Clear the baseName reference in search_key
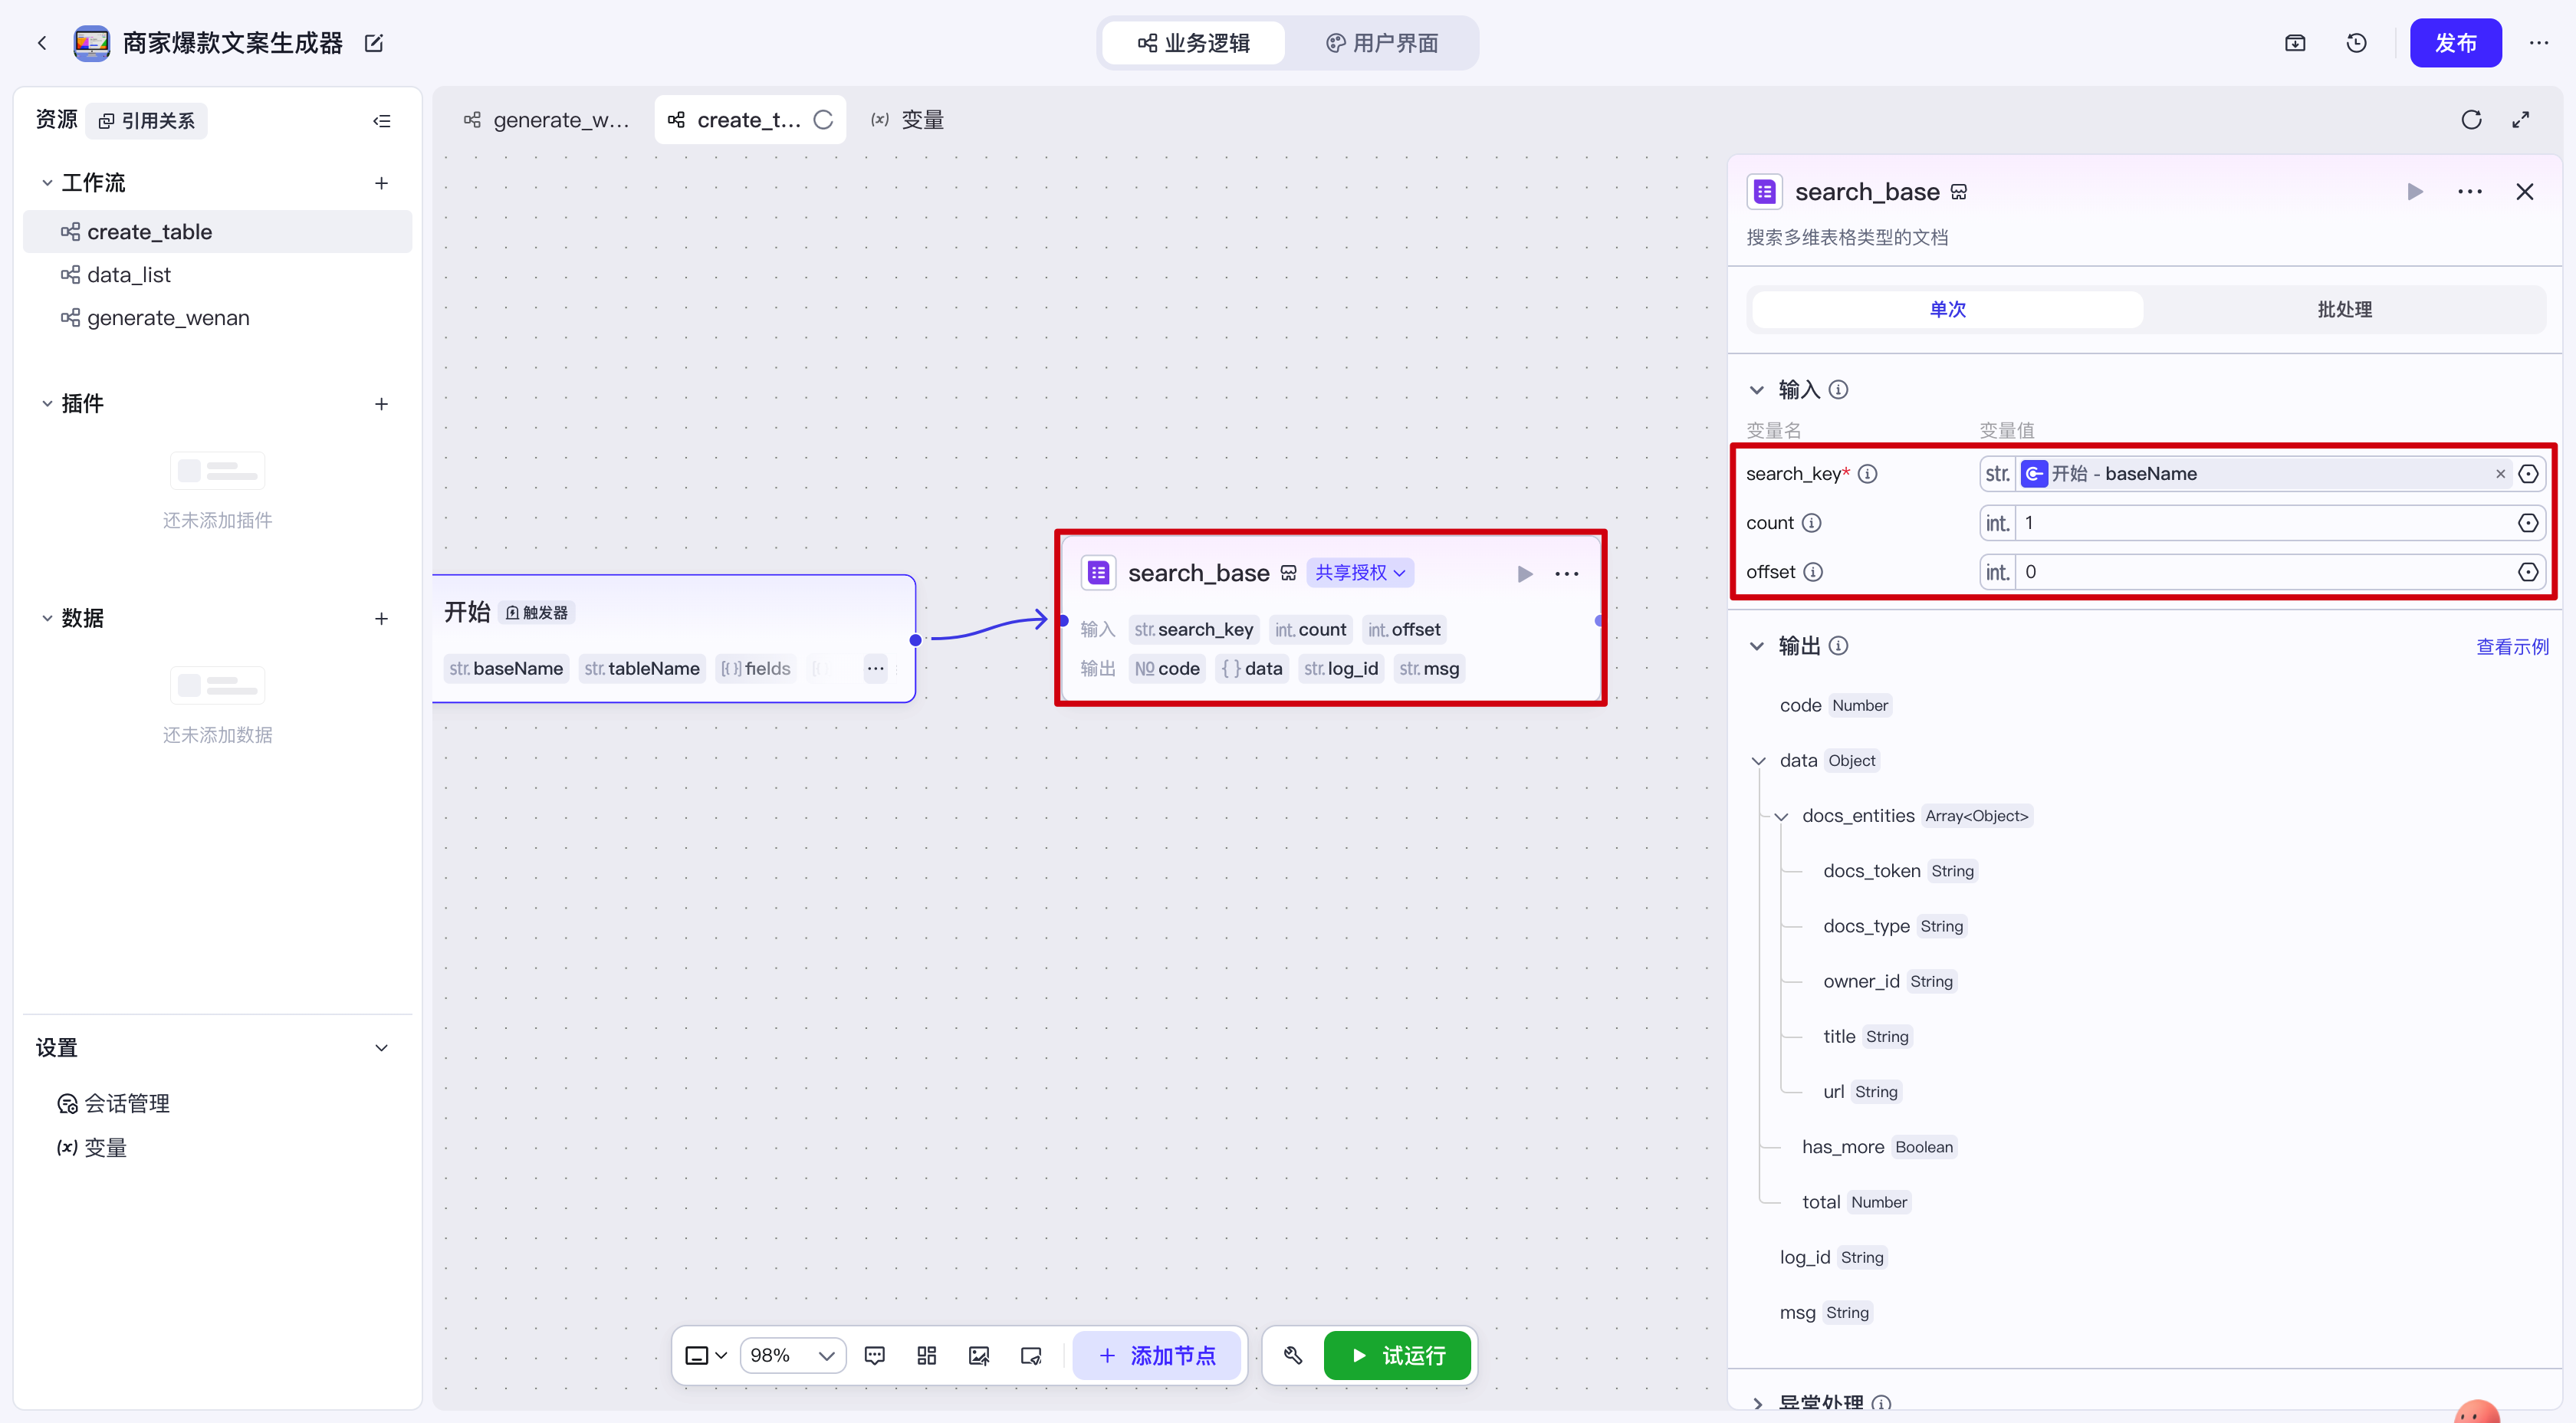The image size is (2576, 1423). click(x=2500, y=474)
